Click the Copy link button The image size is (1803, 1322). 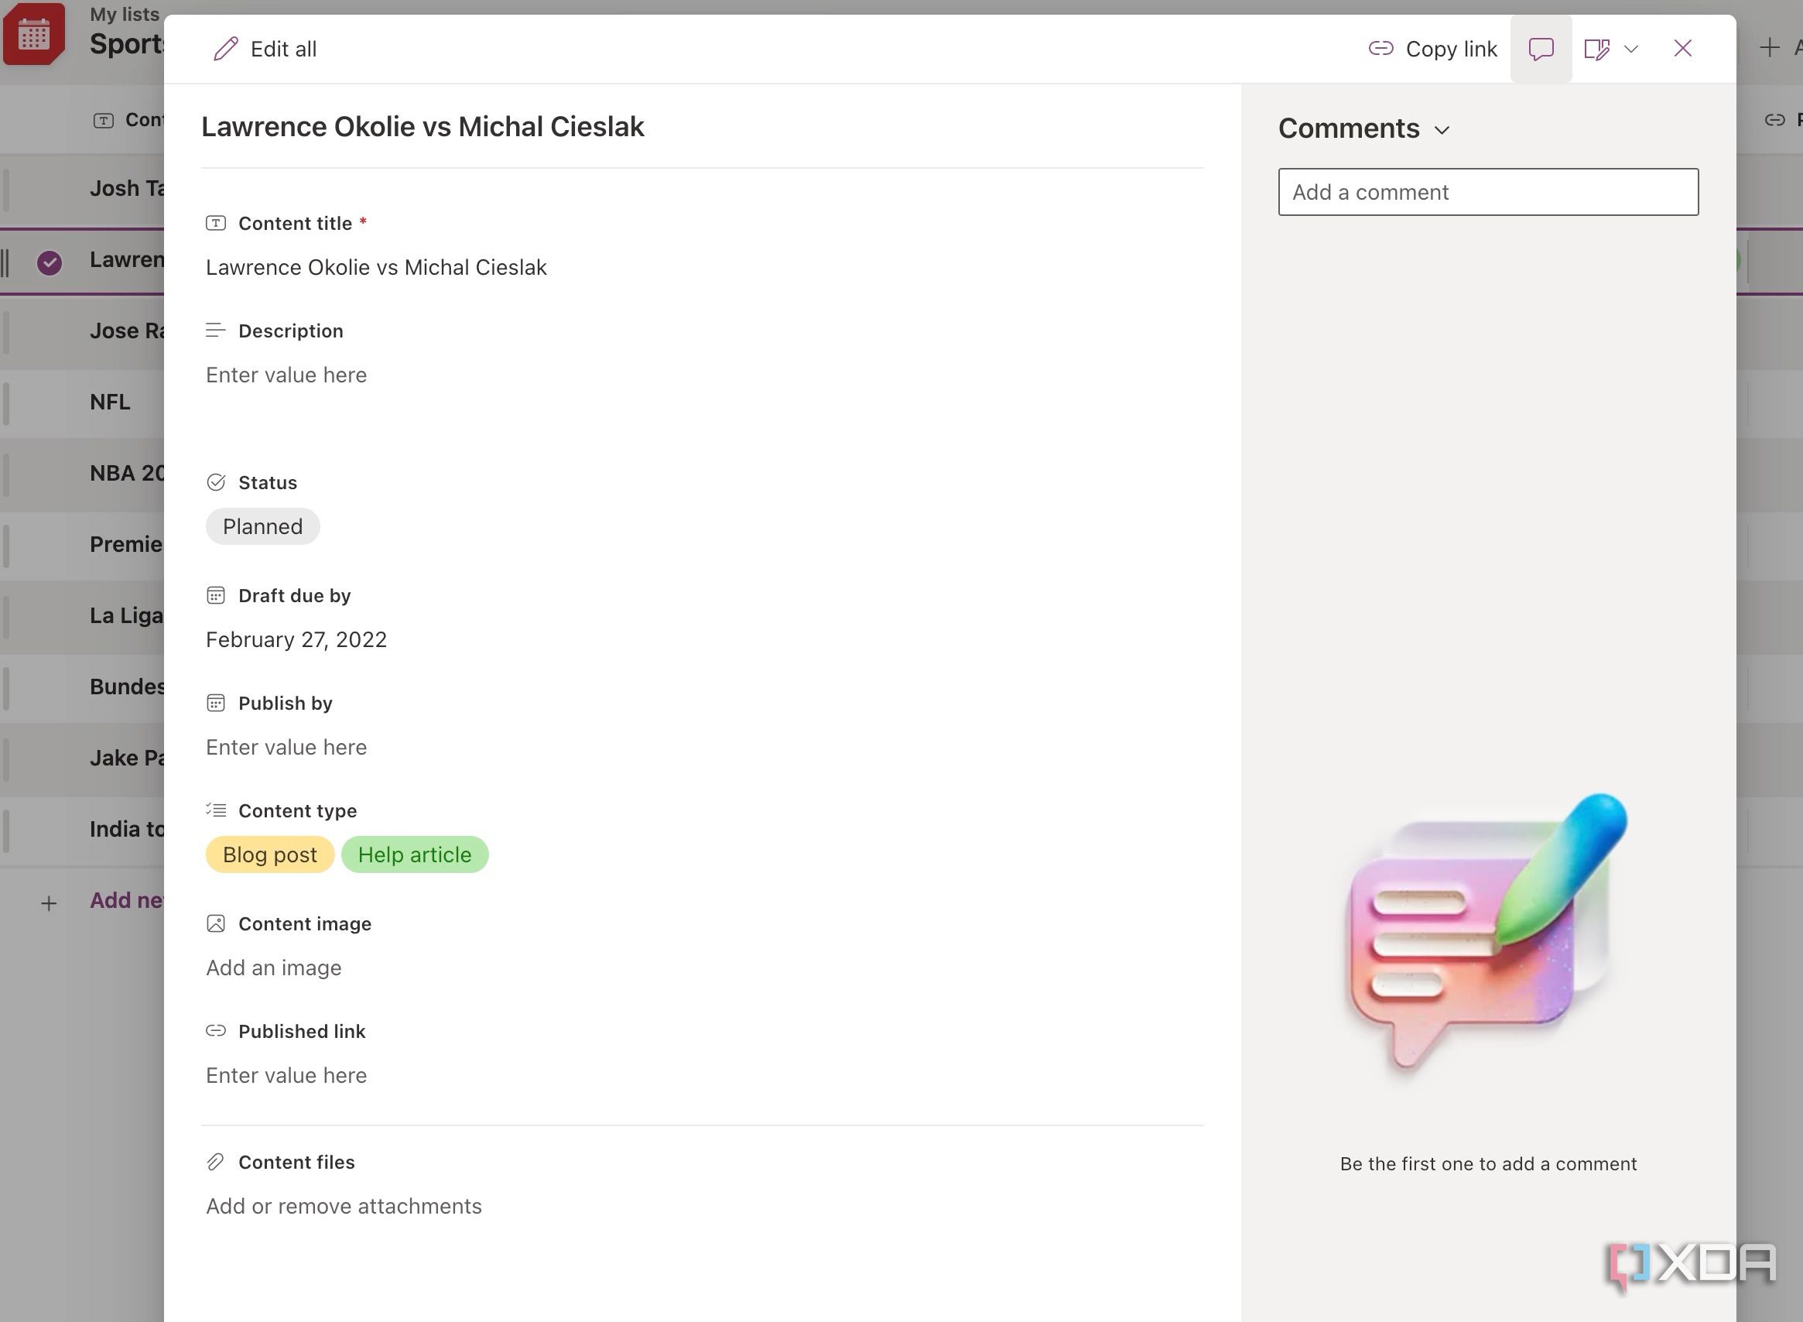coord(1432,49)
